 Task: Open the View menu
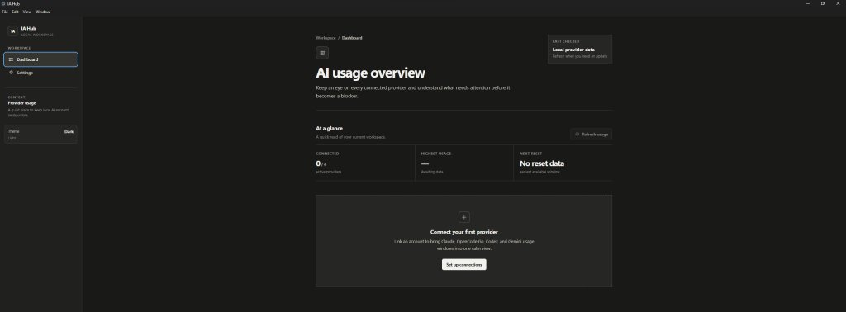27,12
